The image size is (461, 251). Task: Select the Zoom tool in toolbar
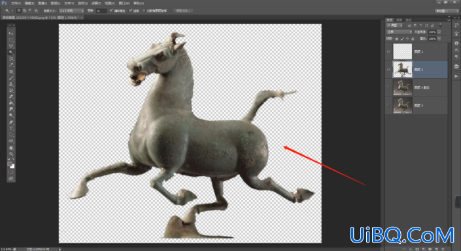[x=11, y=154]
